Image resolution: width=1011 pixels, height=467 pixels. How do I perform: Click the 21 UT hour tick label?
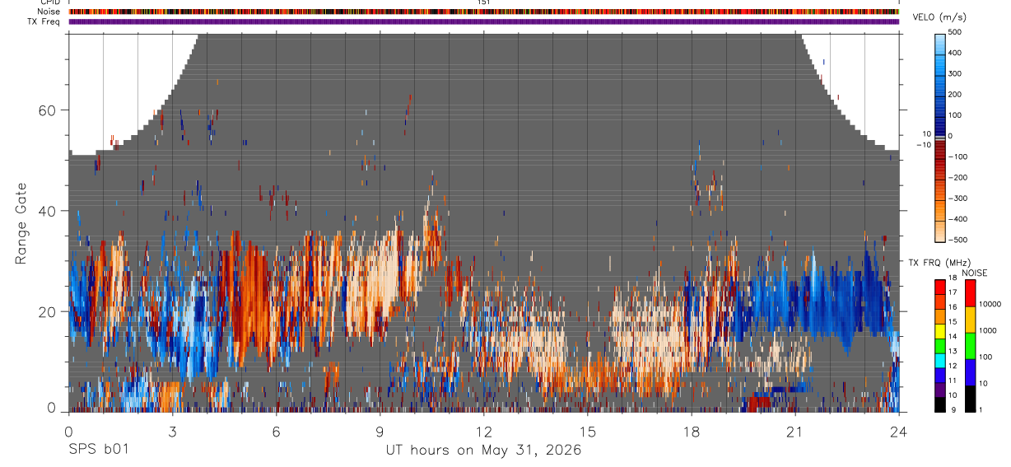coord(795,431)
